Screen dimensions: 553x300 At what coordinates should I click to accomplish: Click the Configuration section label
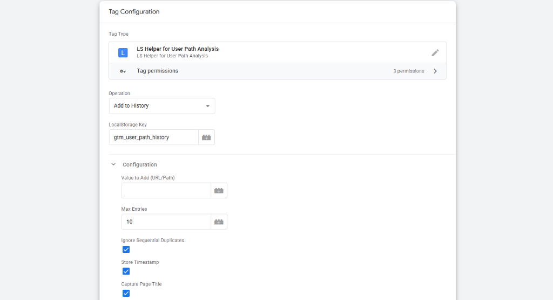click(140, 164)
